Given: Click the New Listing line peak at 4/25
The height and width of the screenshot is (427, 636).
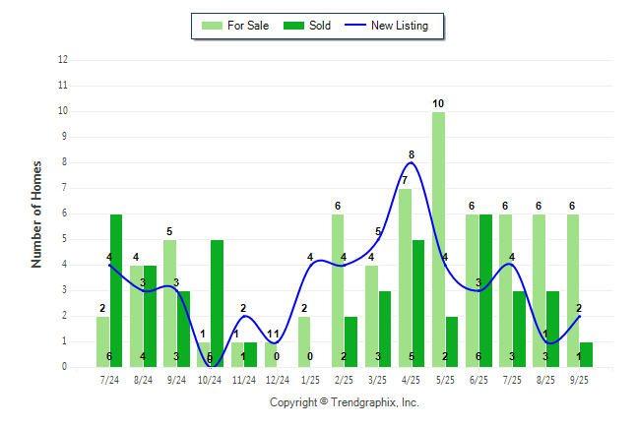Looking at the screenshot, I should coord(412,163).
